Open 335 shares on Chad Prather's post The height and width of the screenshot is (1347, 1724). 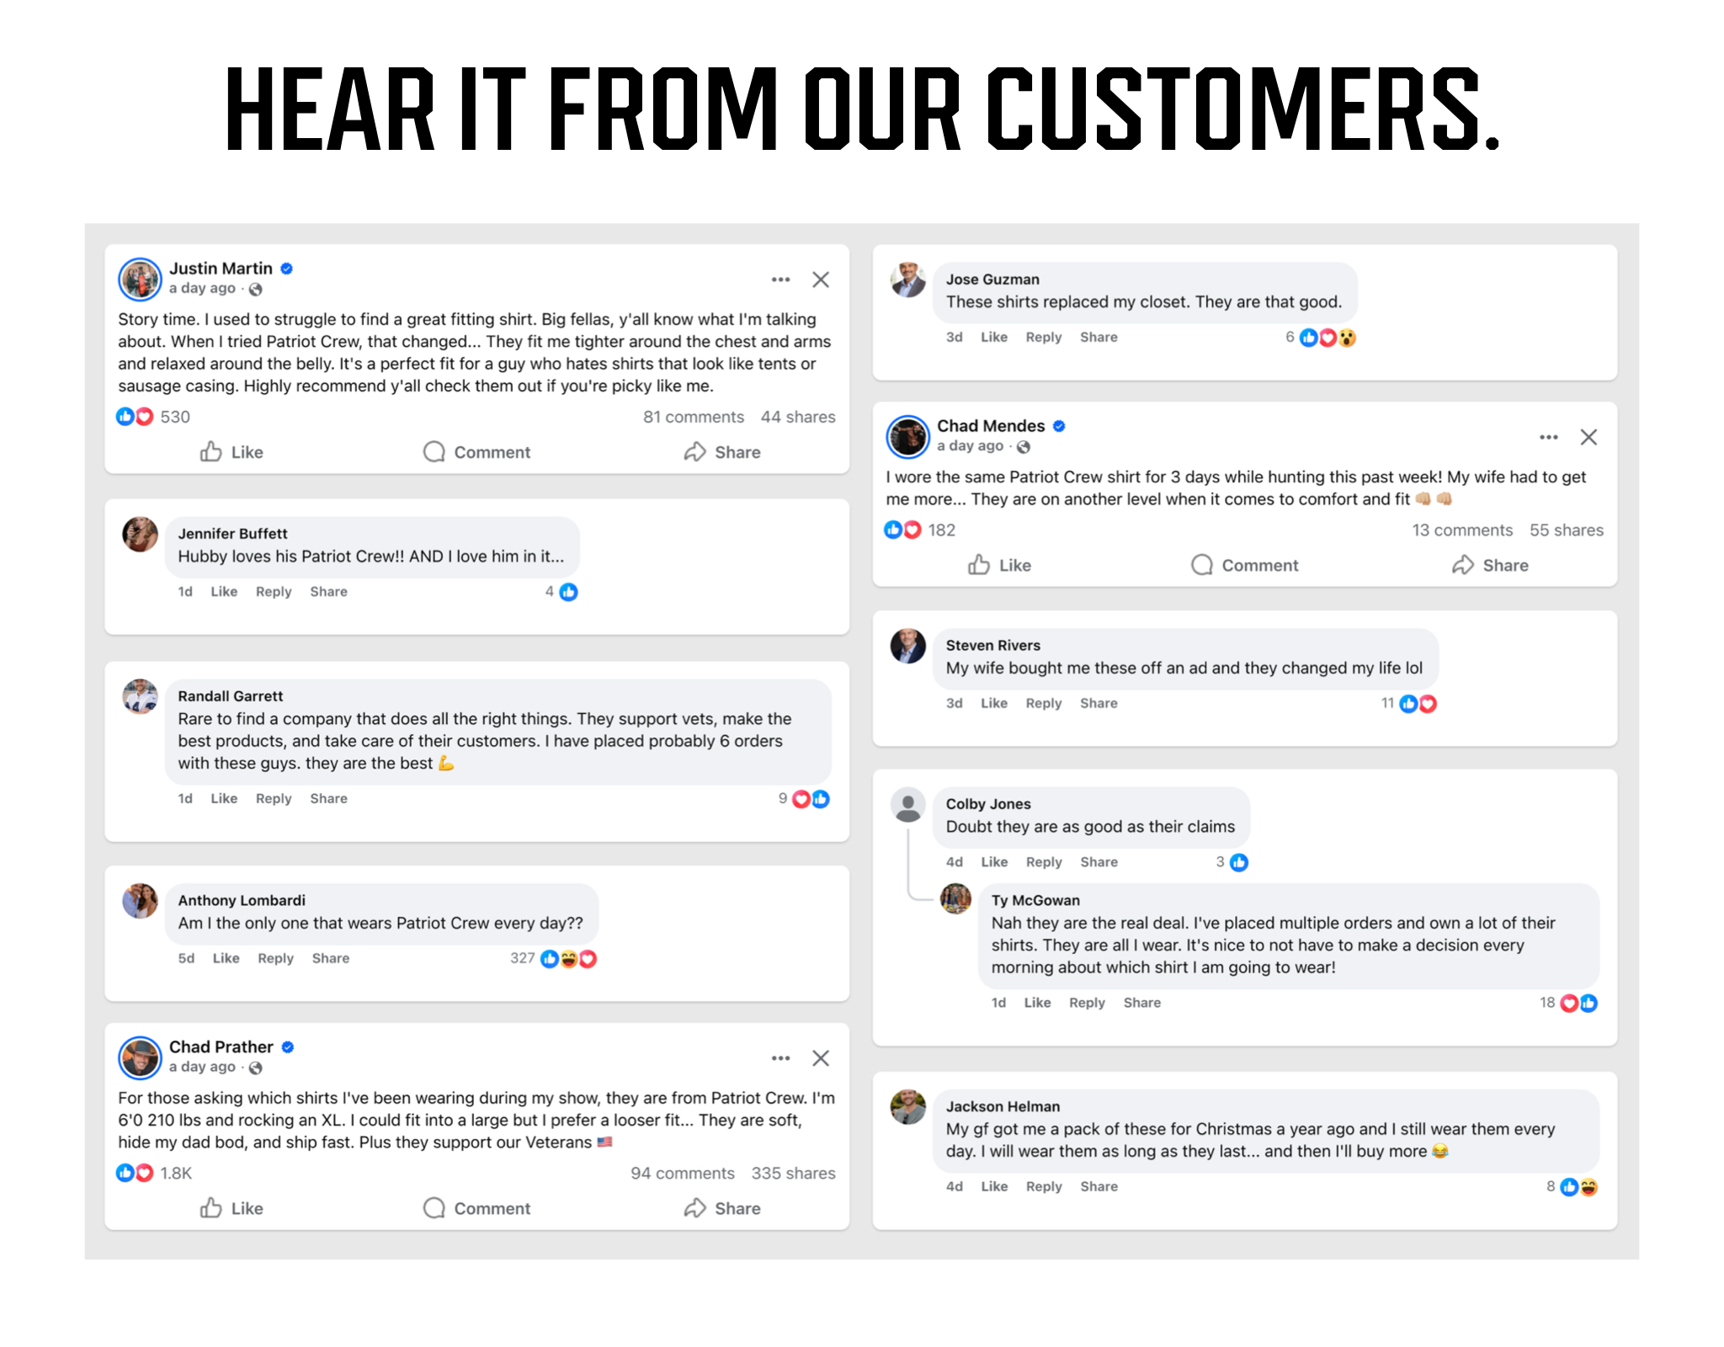pyautogui.click(x=793, y=1173)
